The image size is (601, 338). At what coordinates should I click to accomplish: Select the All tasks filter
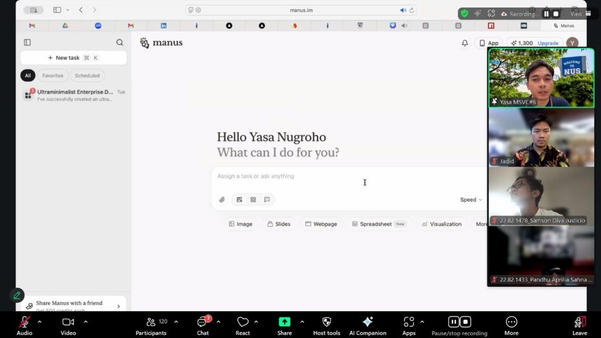(x=28, y=76)
